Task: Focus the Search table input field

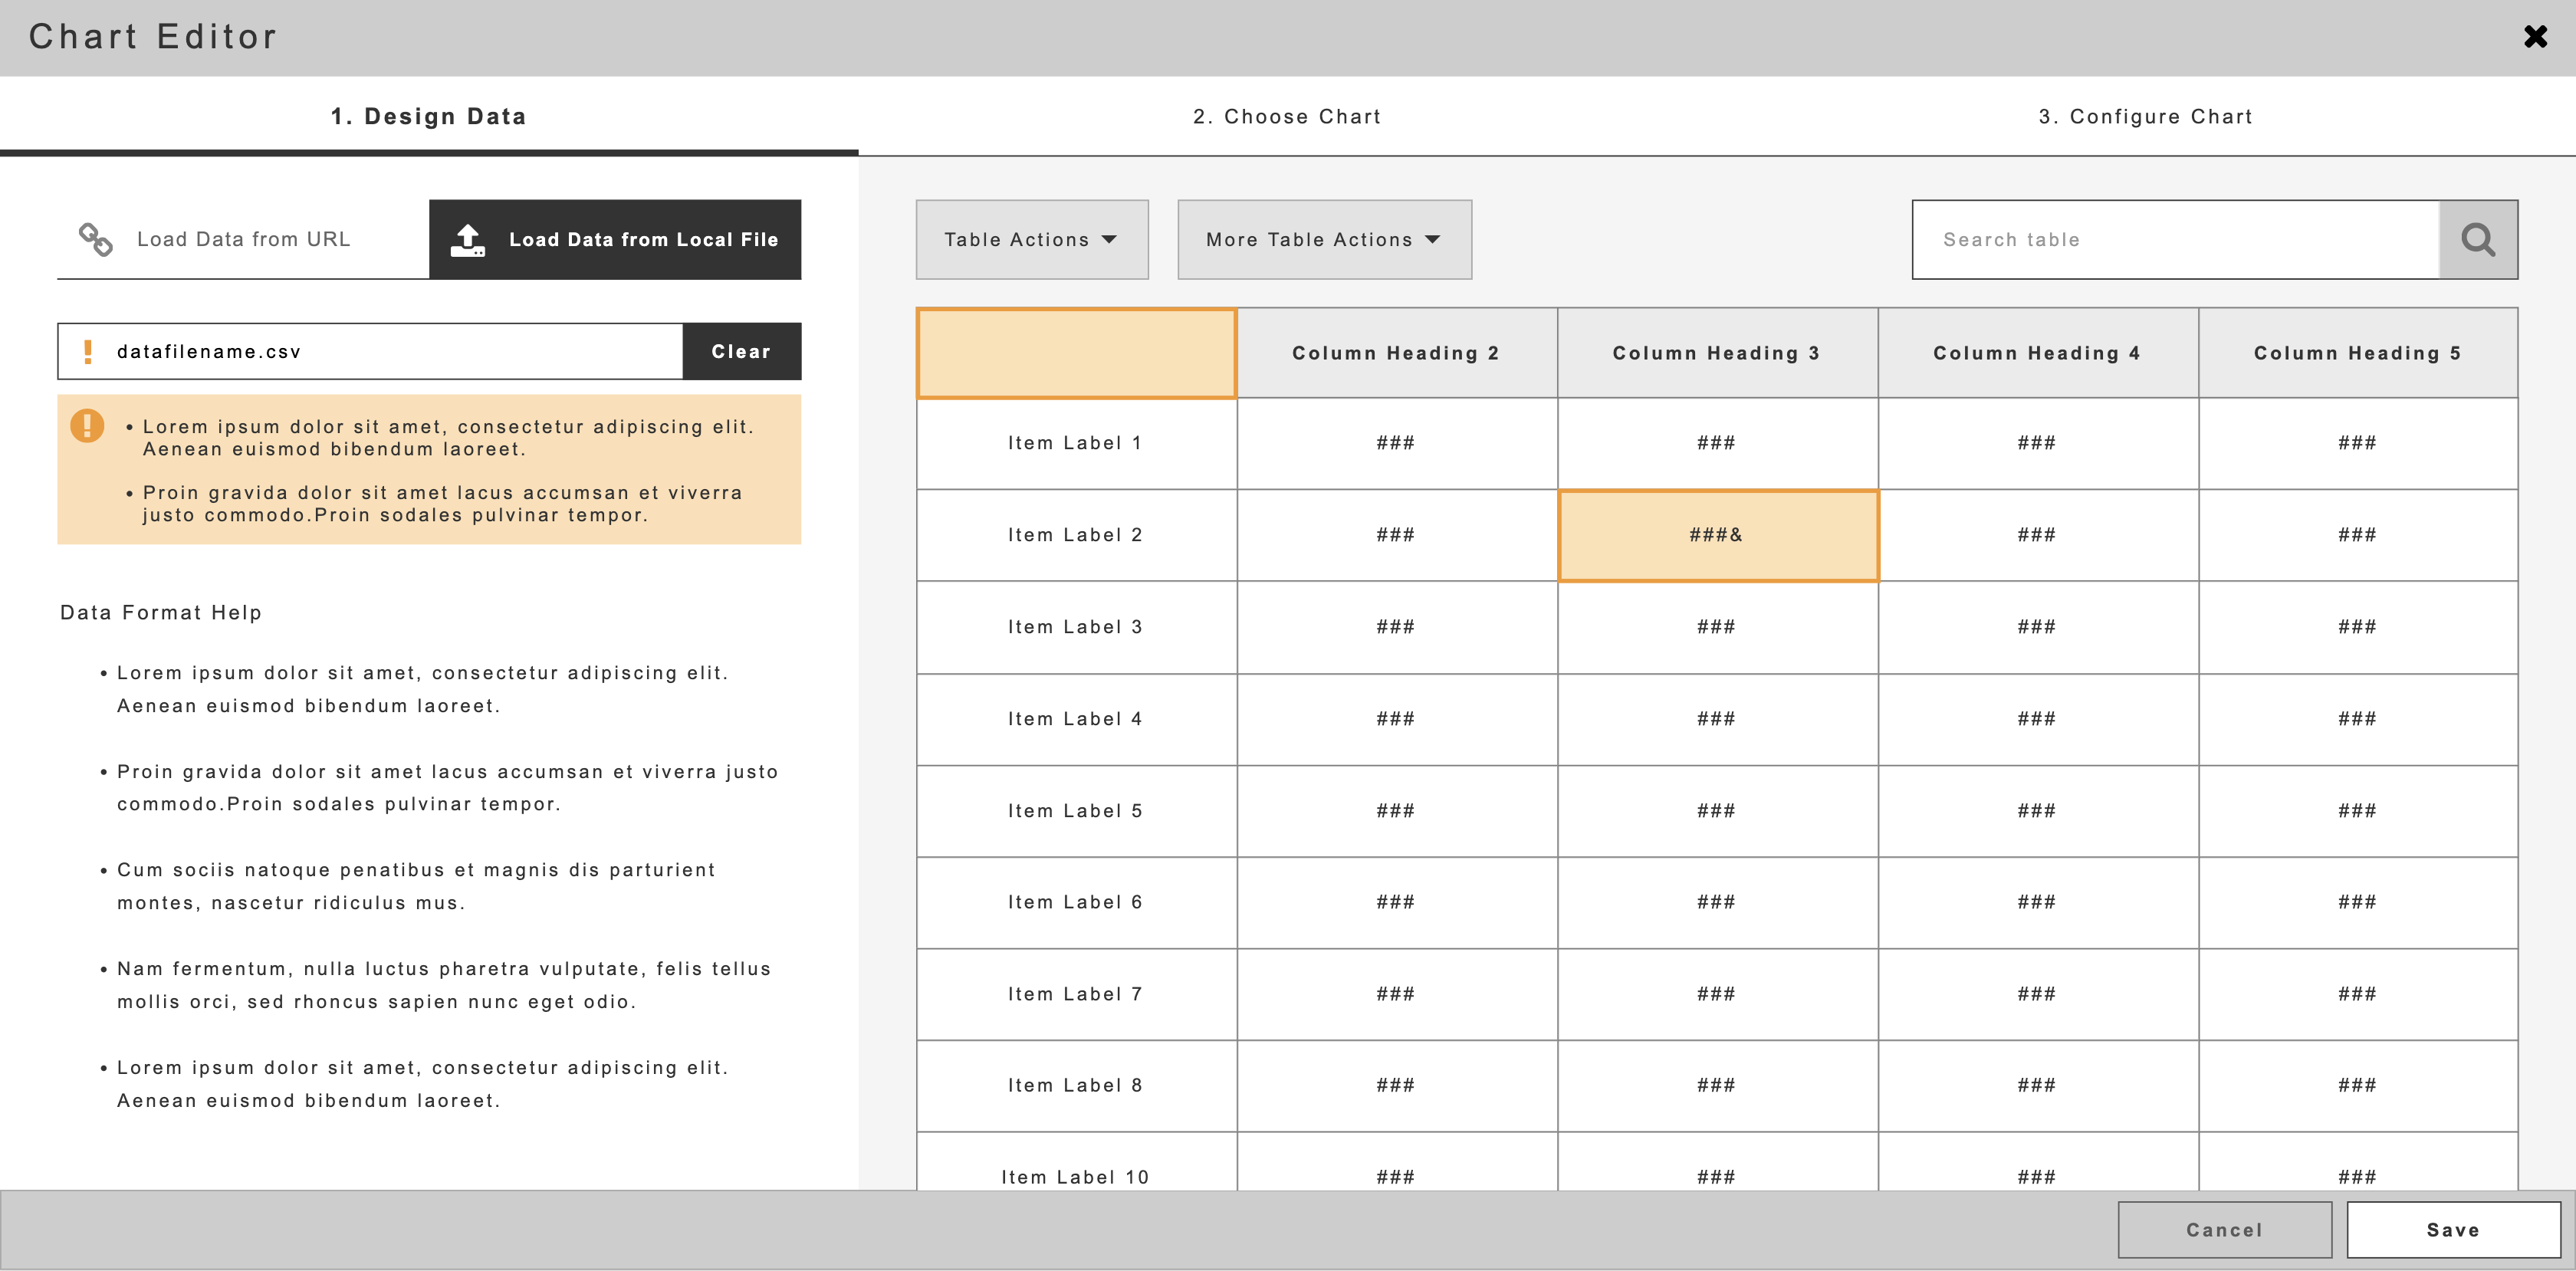Action: point(2176,240)
